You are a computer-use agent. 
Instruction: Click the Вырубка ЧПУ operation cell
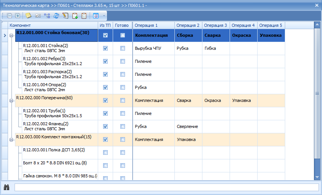(x=154, y=48)
